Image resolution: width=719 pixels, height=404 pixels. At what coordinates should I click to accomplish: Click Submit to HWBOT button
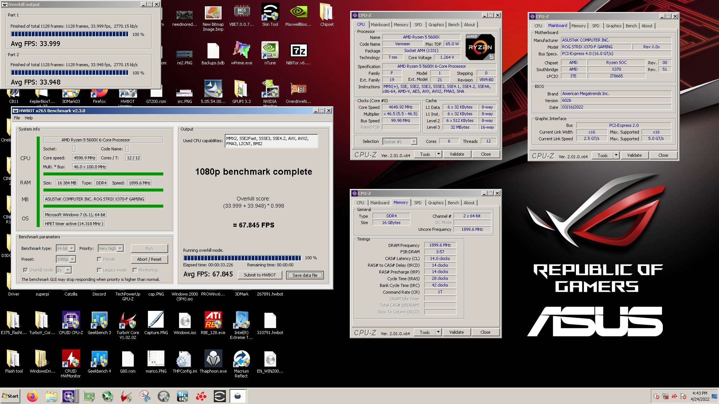coord(260,275)
